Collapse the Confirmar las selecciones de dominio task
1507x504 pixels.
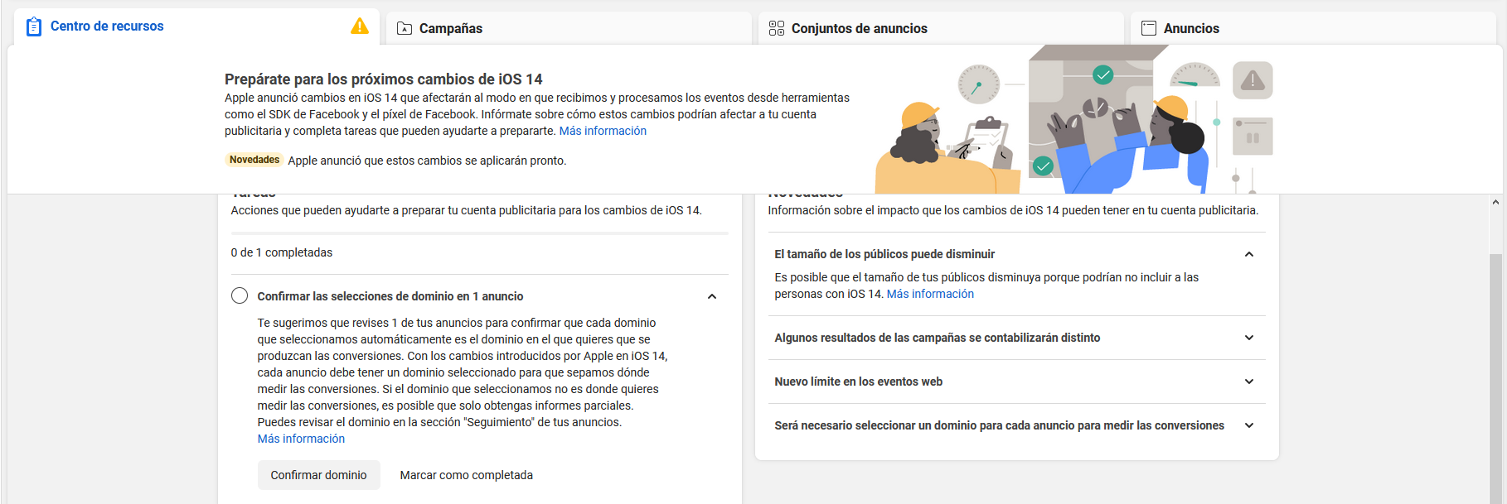pyautogui.click(x=712, y=296)
